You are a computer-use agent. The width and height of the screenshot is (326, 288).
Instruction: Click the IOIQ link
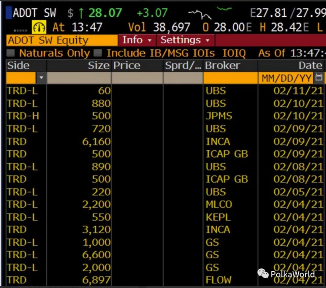point(234,53)
